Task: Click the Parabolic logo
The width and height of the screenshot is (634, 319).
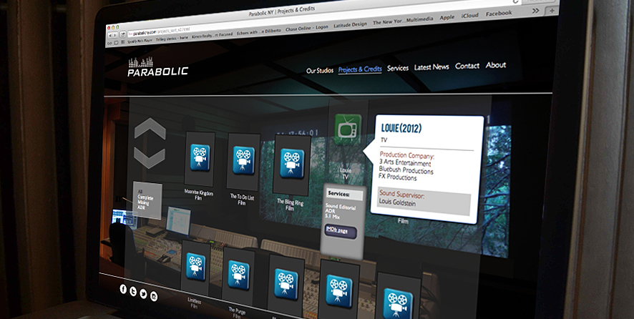Action: [x=157, y=67]
